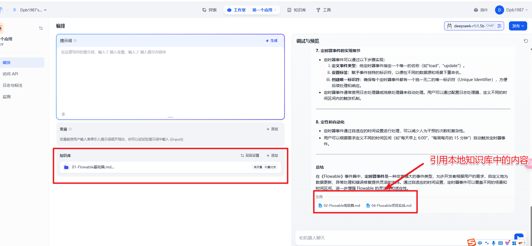Viewport: 532px width, 246px height.
Task: Go to the 知识库 top navigation tab
Action: tap(297, 10)
